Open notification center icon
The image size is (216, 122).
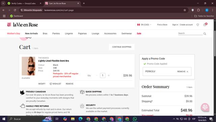click(x=211, y=119)
